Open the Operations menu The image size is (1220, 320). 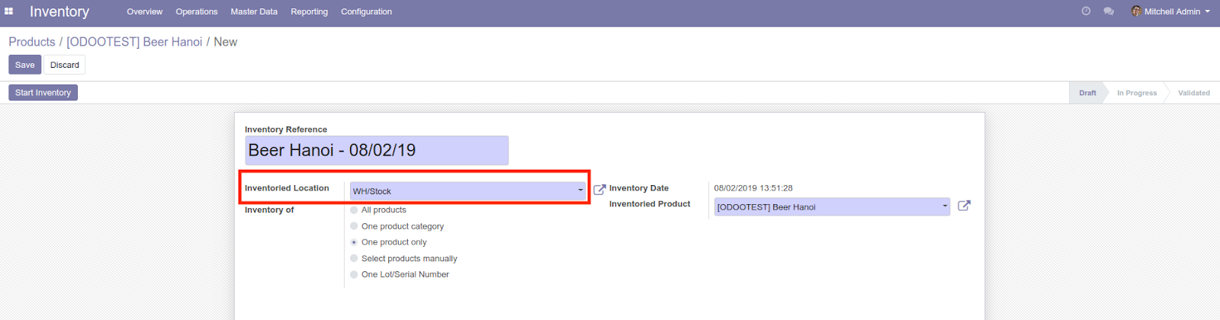(197, 11)
